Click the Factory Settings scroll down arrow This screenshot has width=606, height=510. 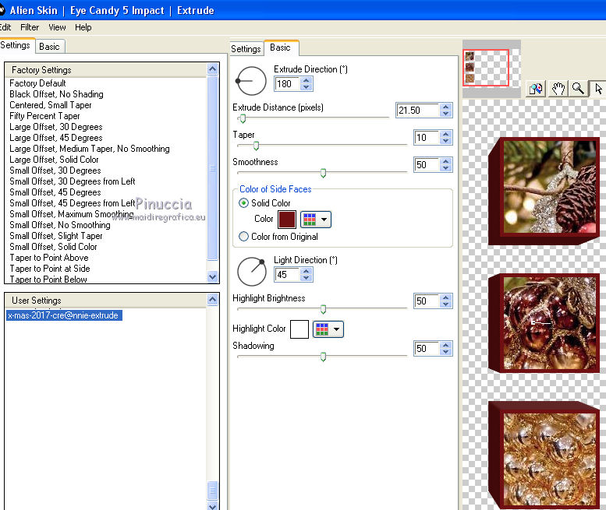pos(213,276)
